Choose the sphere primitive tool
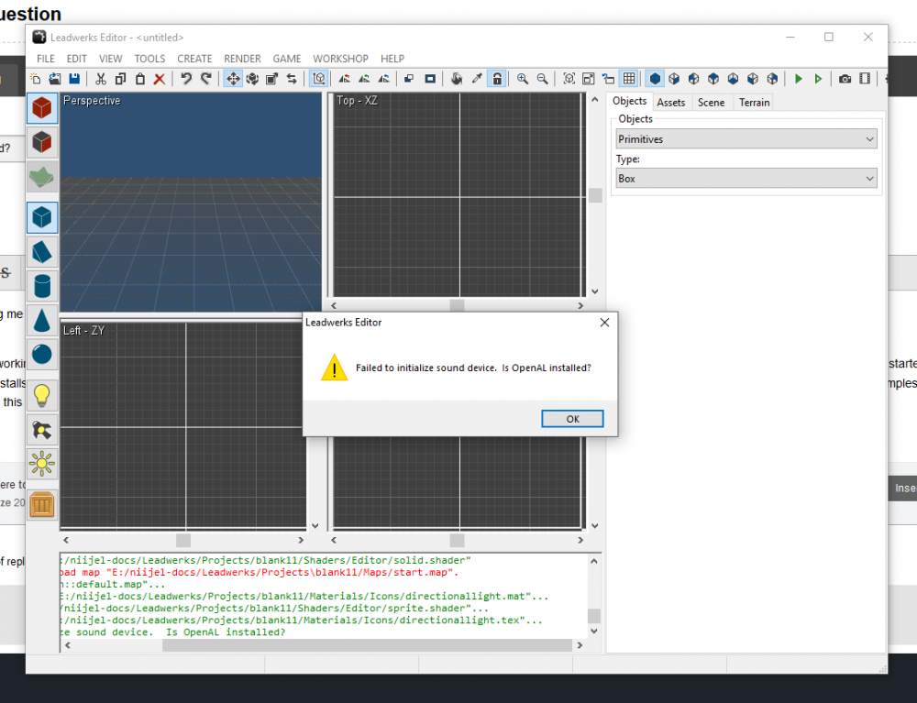The width and height of the screenshot is (917, 703). tap(42, 354)
